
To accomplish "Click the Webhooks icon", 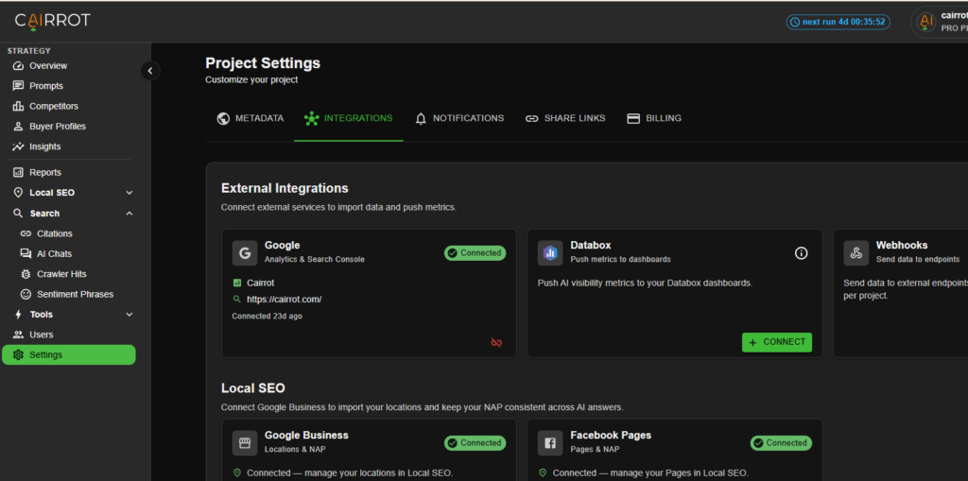I will [856, 253].
